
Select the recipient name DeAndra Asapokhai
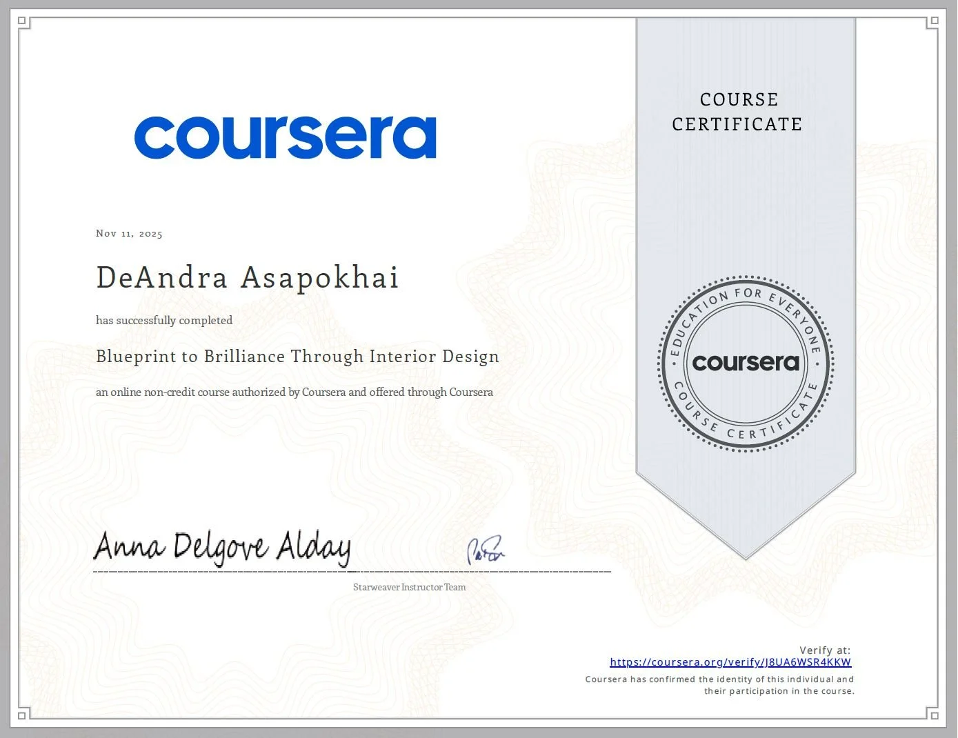pos(247,277)
